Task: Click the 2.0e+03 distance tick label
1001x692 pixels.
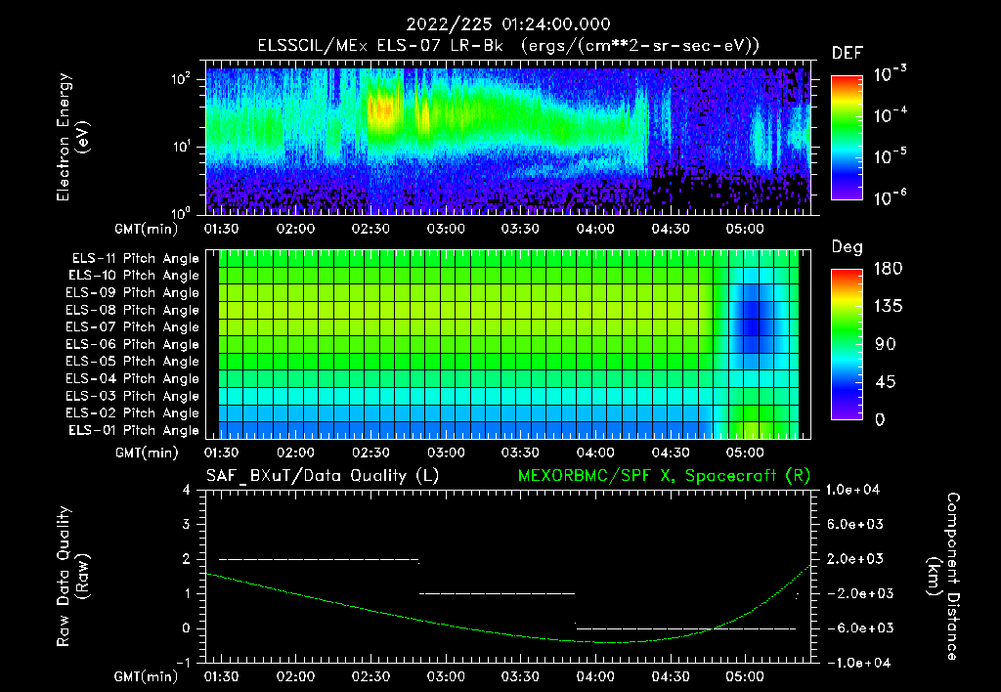Action: point(855,559)
